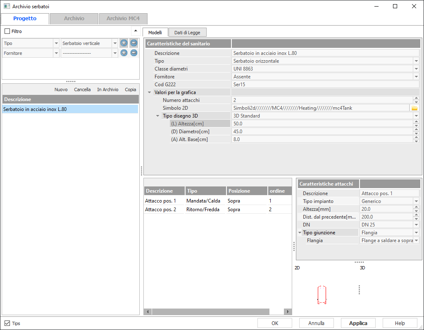This screenshot has height=330, width=424.
Task: Enable the Filtro checkbox
Action: coord(7,31)
